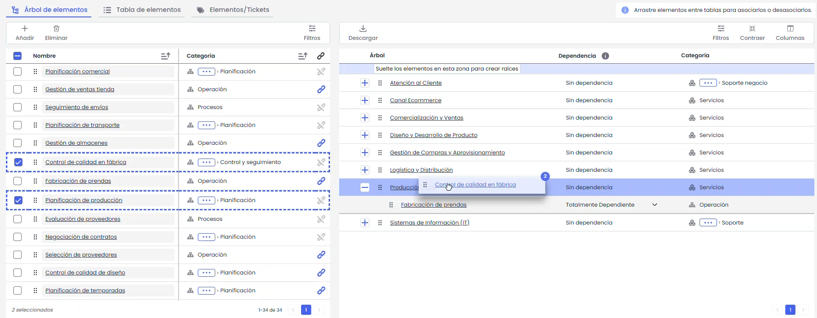Switch to Tabla de elementos tab
Image resolution: width=817 pixels, height=318 pixels.
[142, 10]
